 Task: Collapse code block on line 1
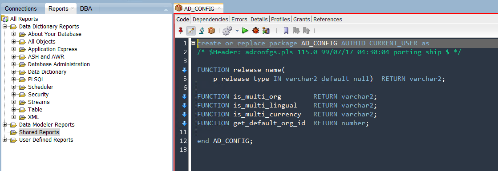[193, 43]
